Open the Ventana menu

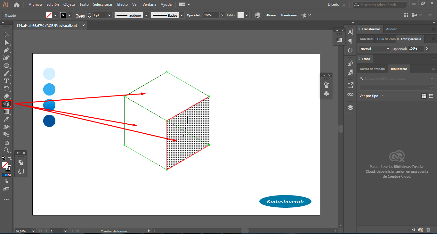click(150, 4)
